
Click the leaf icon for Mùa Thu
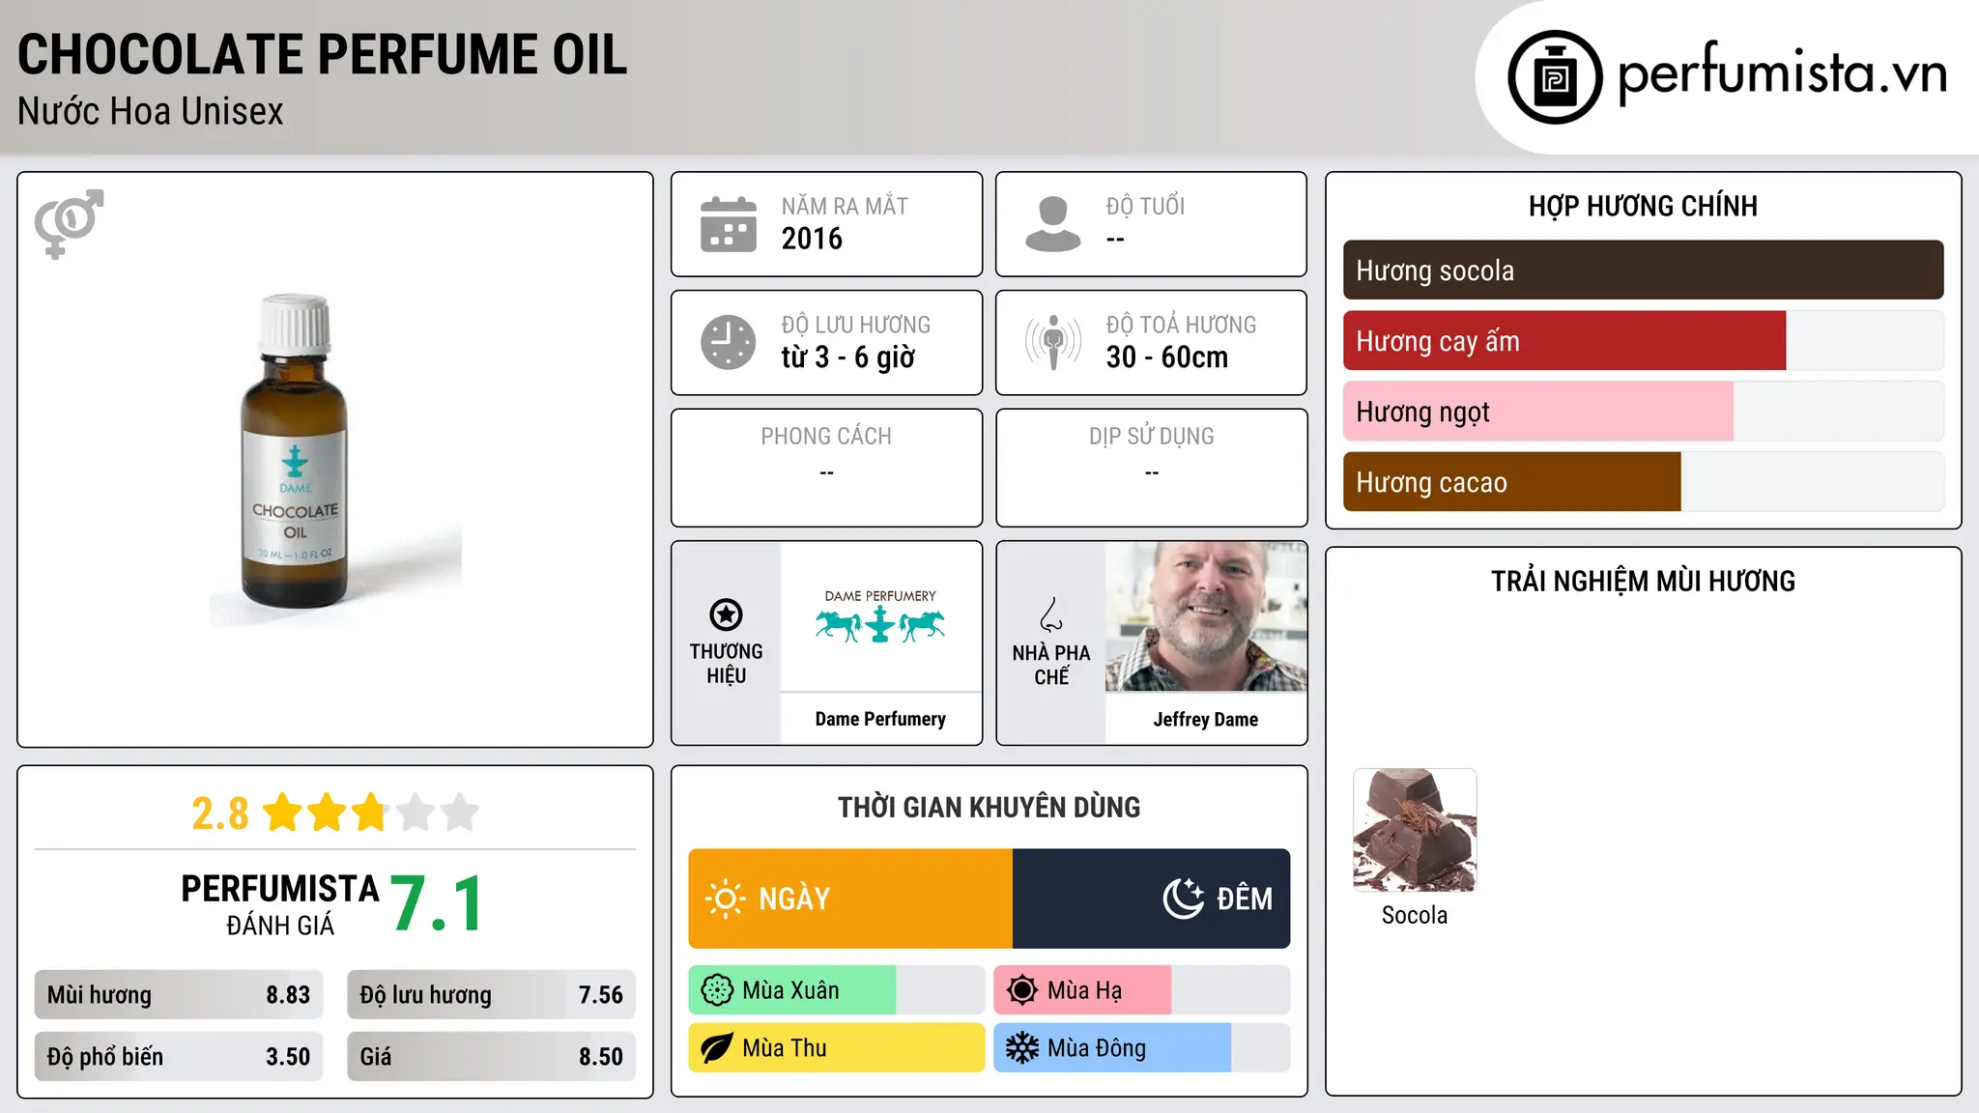click(717, 1048)
